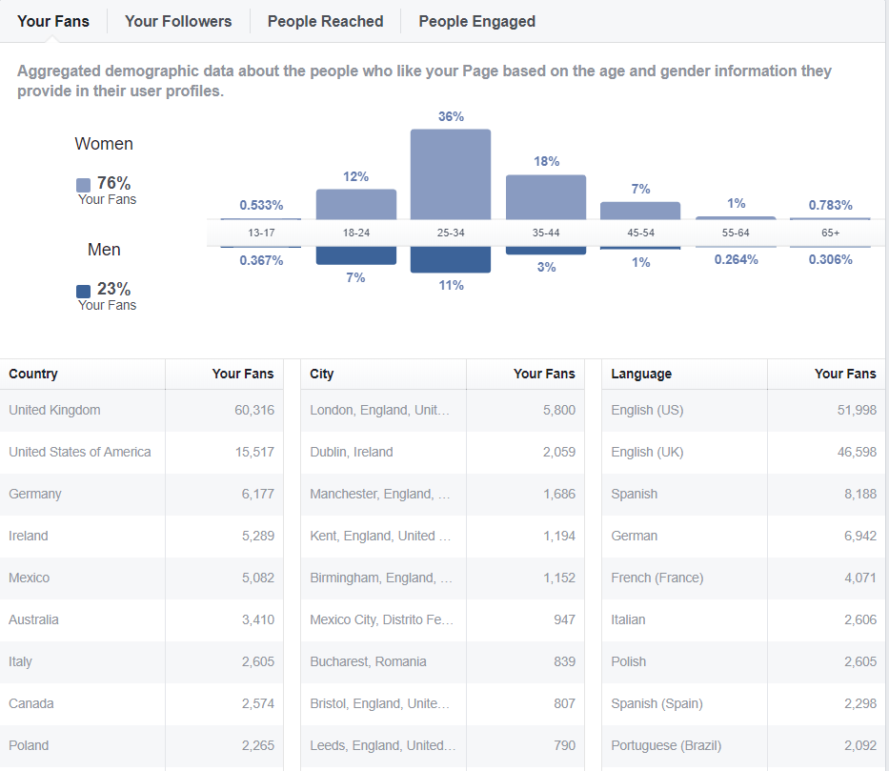Select the United Kingdom country row
The width and height of the screenshot is (889, 771).
coord(143,410)
